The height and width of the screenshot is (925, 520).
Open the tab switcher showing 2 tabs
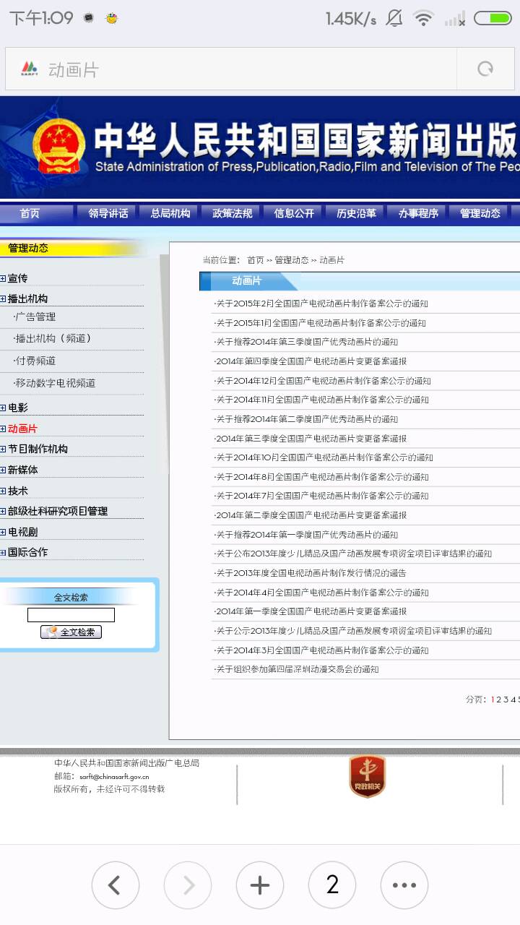point(332,885)
